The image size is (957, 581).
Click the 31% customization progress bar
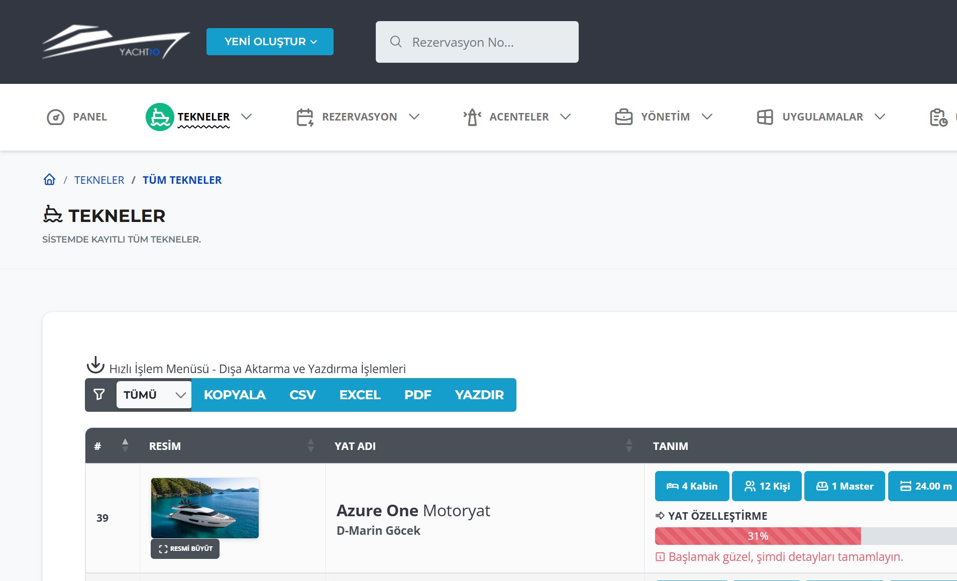[758, 536]
